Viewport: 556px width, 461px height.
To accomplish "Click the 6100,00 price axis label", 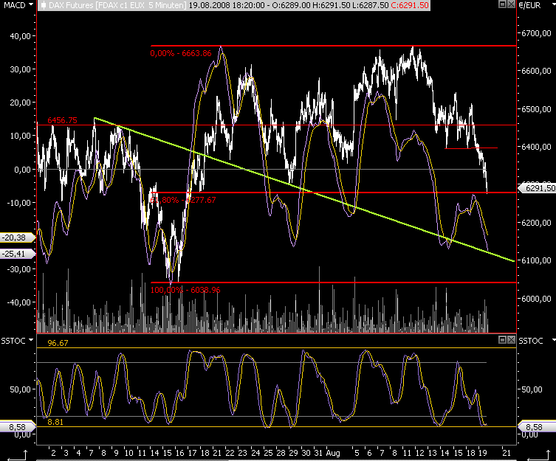I will click(x=536, y=261).
